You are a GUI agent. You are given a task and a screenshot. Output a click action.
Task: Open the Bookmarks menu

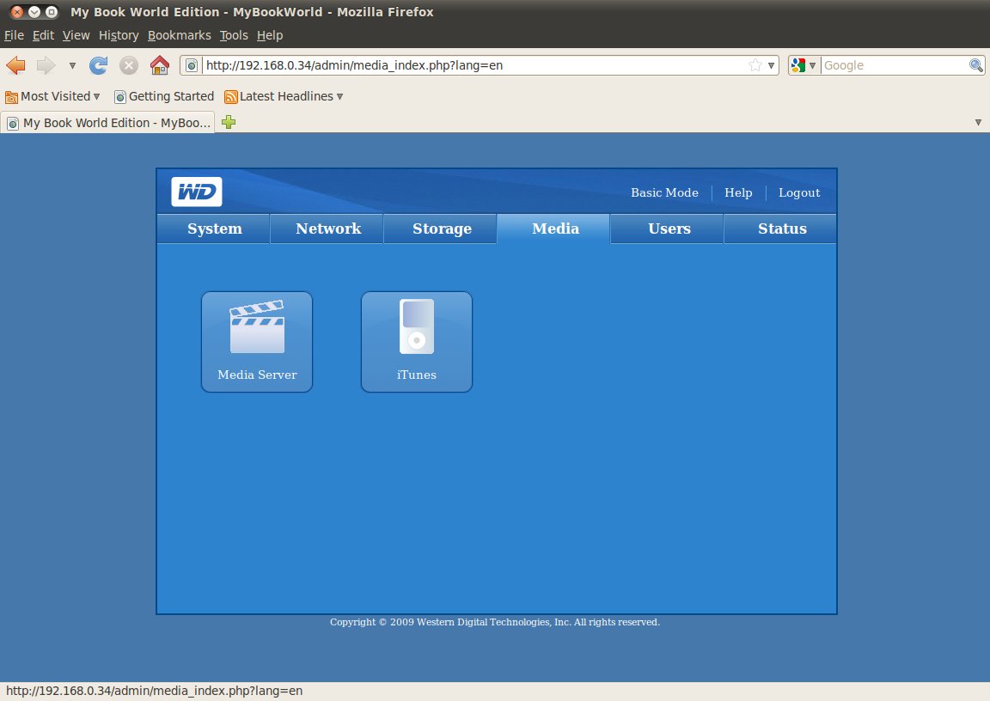[180, 35]
